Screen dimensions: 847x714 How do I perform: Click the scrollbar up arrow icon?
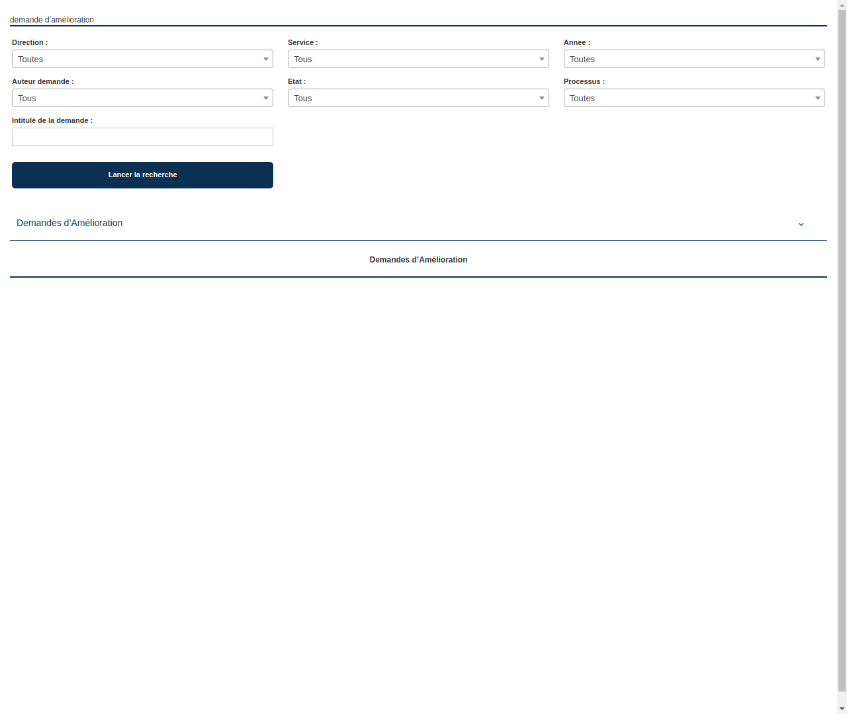click(x=841, y=5)
